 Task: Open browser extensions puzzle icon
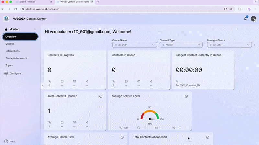pyautogui.click(x=240, y=9)
